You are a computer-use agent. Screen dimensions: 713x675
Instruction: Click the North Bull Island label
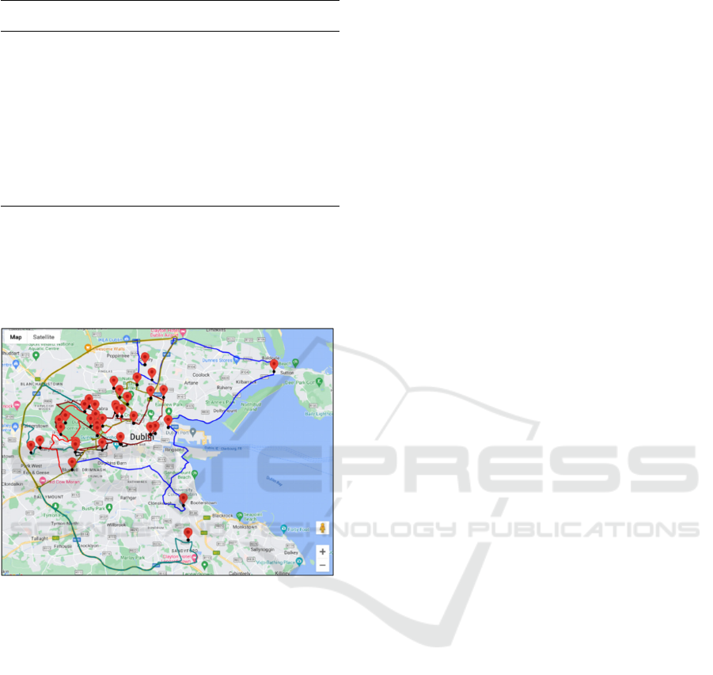point(251,407)
